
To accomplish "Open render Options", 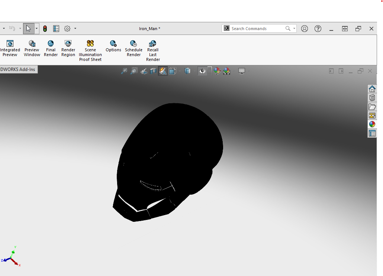I will coord(113,46).
